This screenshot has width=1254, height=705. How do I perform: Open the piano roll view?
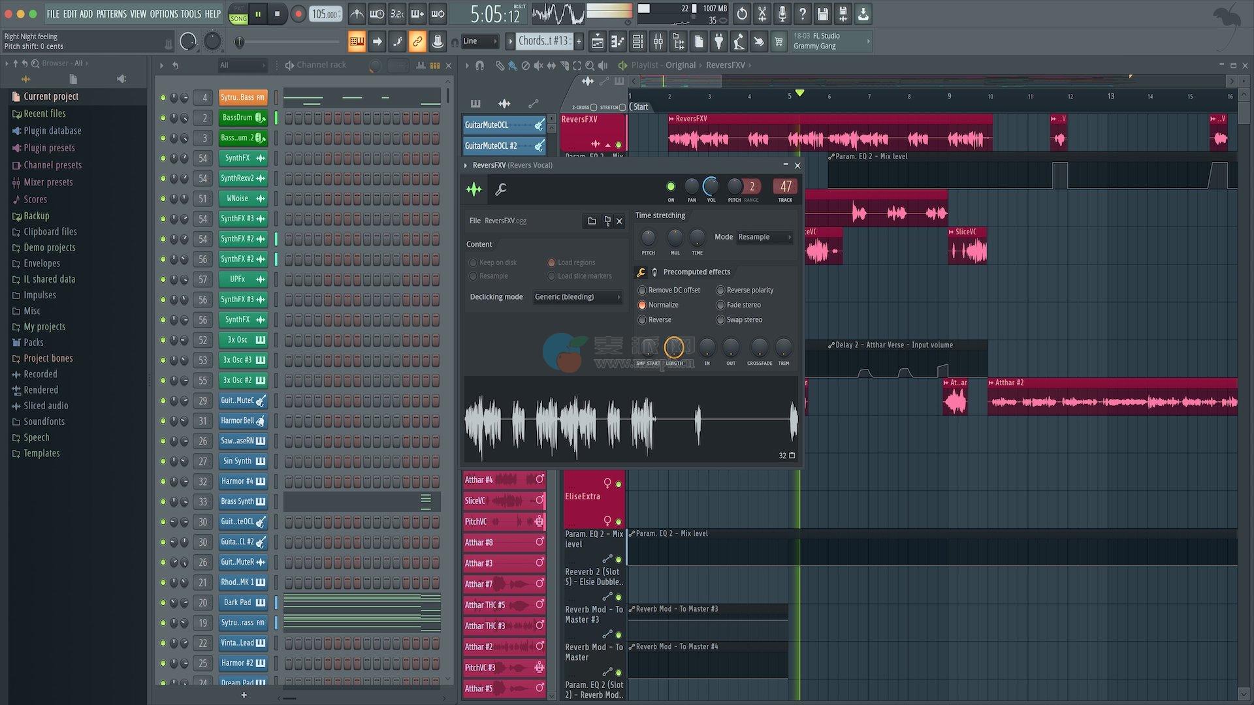[x=617, y=42]
